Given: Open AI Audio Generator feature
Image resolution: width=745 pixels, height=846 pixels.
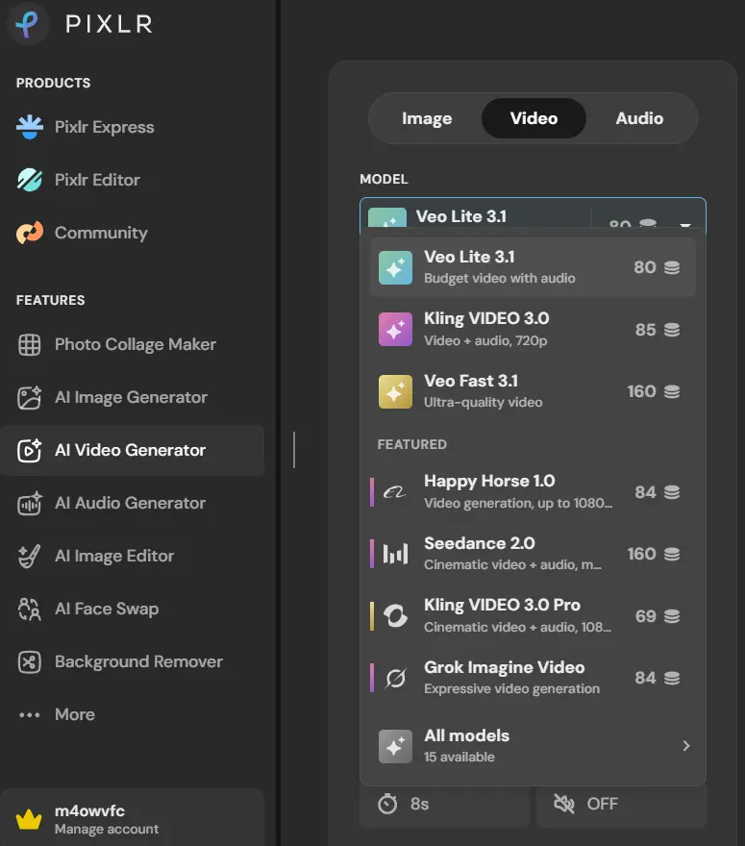Looking at the screenshot, I should pos(132,503).
